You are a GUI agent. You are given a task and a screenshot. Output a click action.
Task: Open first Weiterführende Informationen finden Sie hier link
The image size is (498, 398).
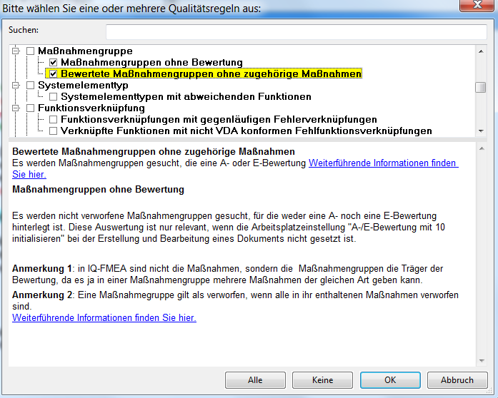[x=384, y=163]
